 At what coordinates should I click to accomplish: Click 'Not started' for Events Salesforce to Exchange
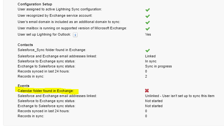[154, 101]
